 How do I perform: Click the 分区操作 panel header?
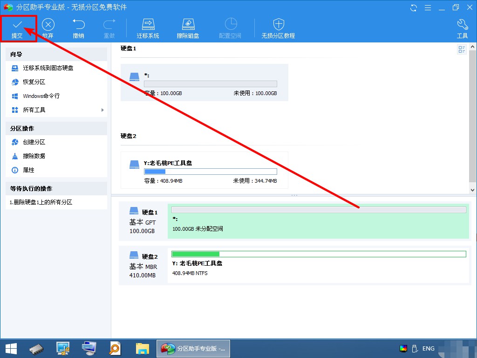[56, 129]
